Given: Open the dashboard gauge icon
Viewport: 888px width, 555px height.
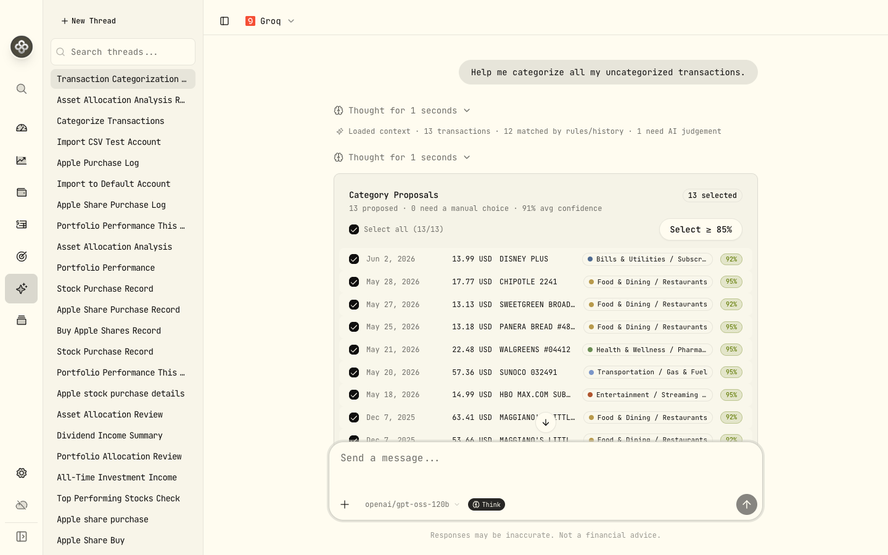Looking at the screenshot, I should (x=22, y=128).
